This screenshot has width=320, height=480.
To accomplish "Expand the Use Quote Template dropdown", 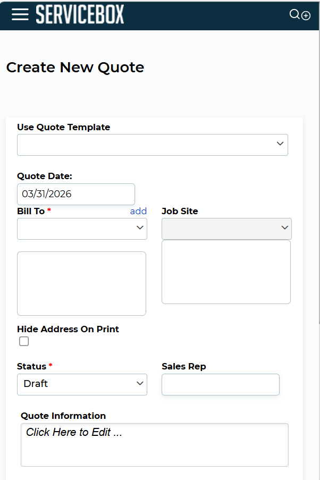I will pos(153,145).
